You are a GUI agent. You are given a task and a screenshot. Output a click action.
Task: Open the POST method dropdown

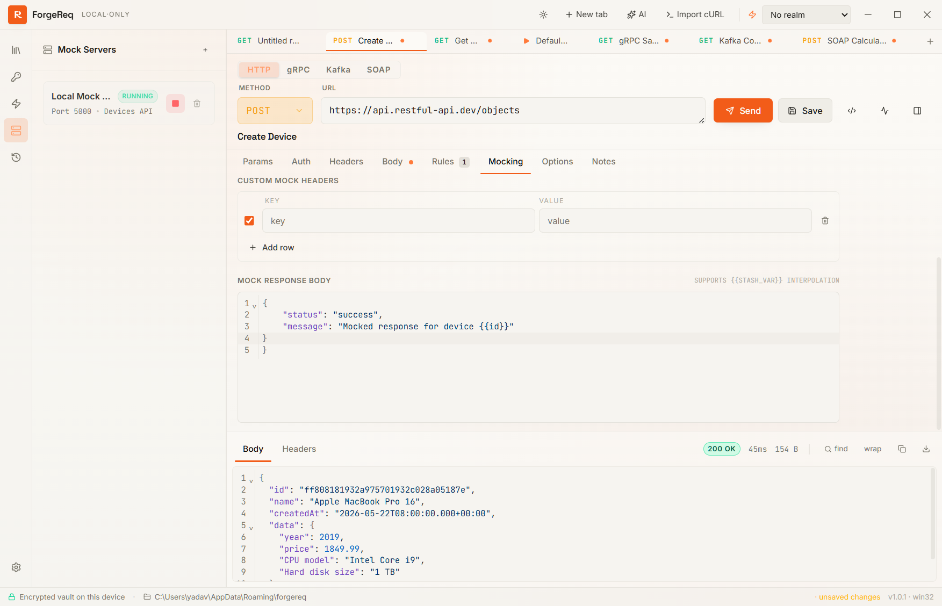[275, 111]
